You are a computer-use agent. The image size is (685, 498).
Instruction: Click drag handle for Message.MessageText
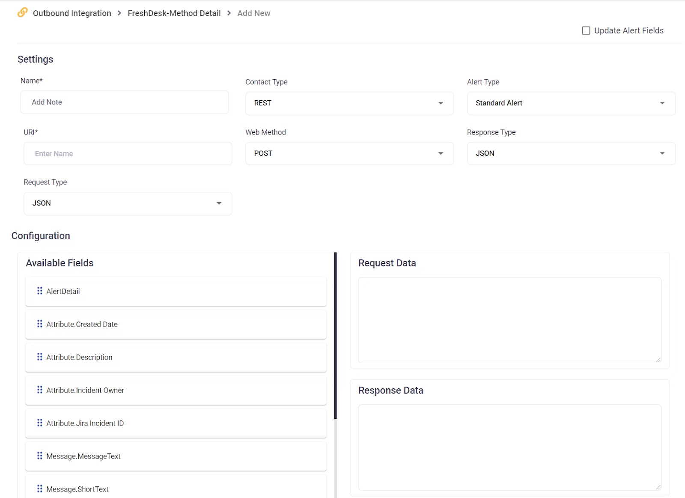[x=40, y=456]
